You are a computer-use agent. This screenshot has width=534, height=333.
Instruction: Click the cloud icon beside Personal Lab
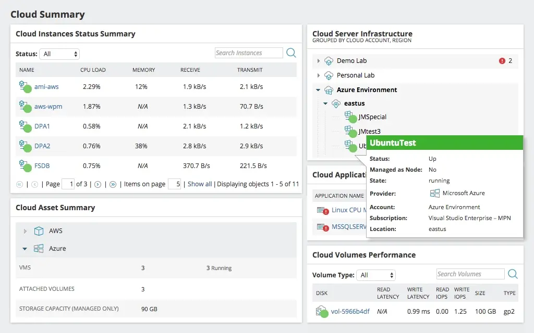[x=329, y=75]
